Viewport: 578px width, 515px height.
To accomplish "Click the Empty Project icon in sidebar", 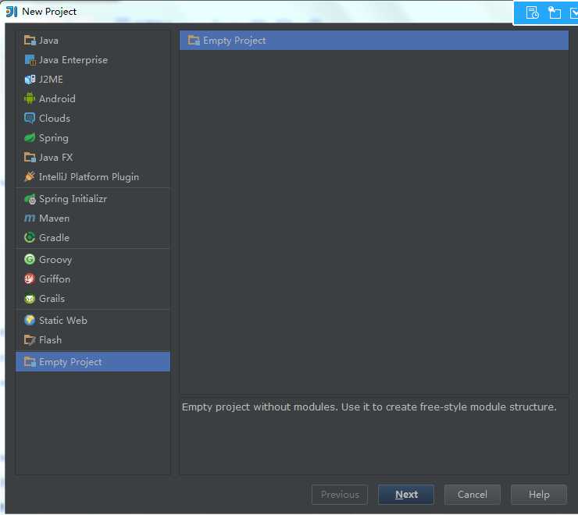I will (30, 362).
